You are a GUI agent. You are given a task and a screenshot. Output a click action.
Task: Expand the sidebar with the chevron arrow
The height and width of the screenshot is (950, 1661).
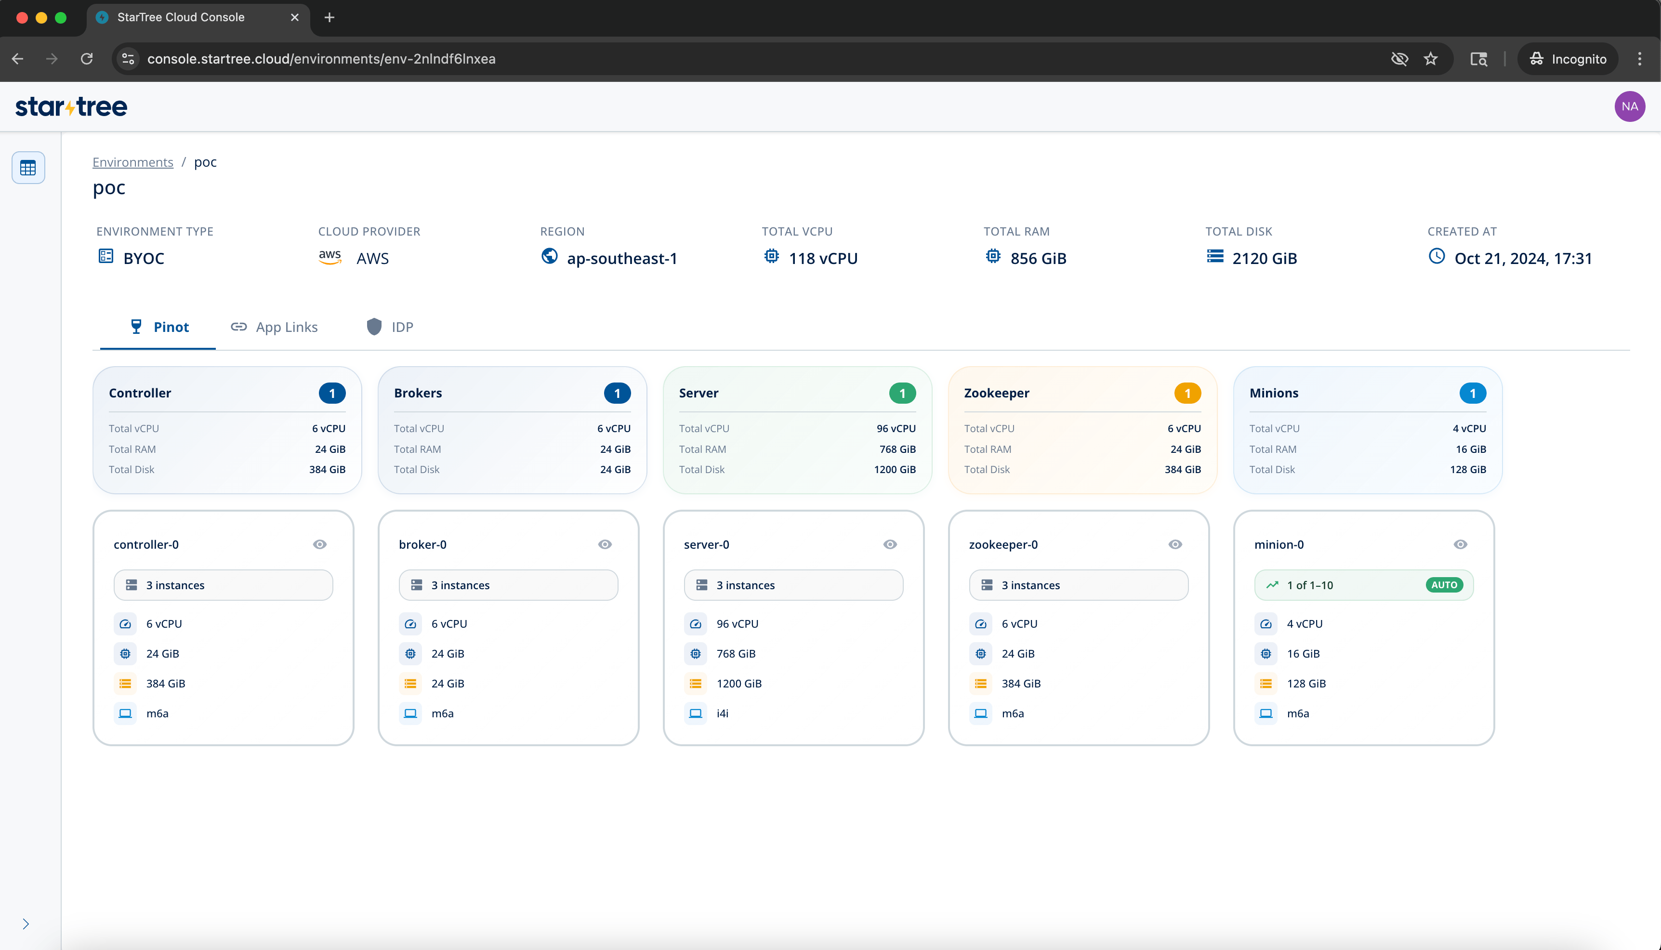tap(26, 924)
